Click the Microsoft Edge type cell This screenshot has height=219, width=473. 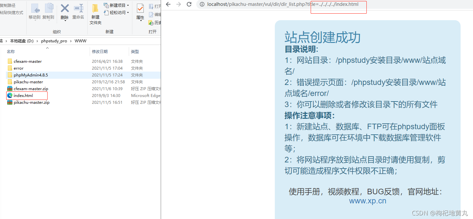click(x=145, y=95)
